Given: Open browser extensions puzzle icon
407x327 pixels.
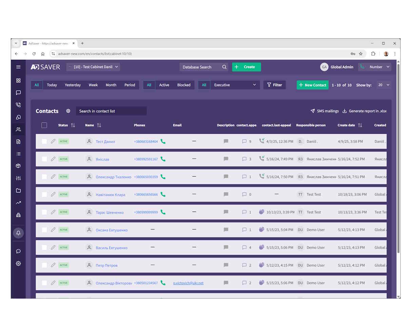Looking at the screenshot, I should (373, 54).
